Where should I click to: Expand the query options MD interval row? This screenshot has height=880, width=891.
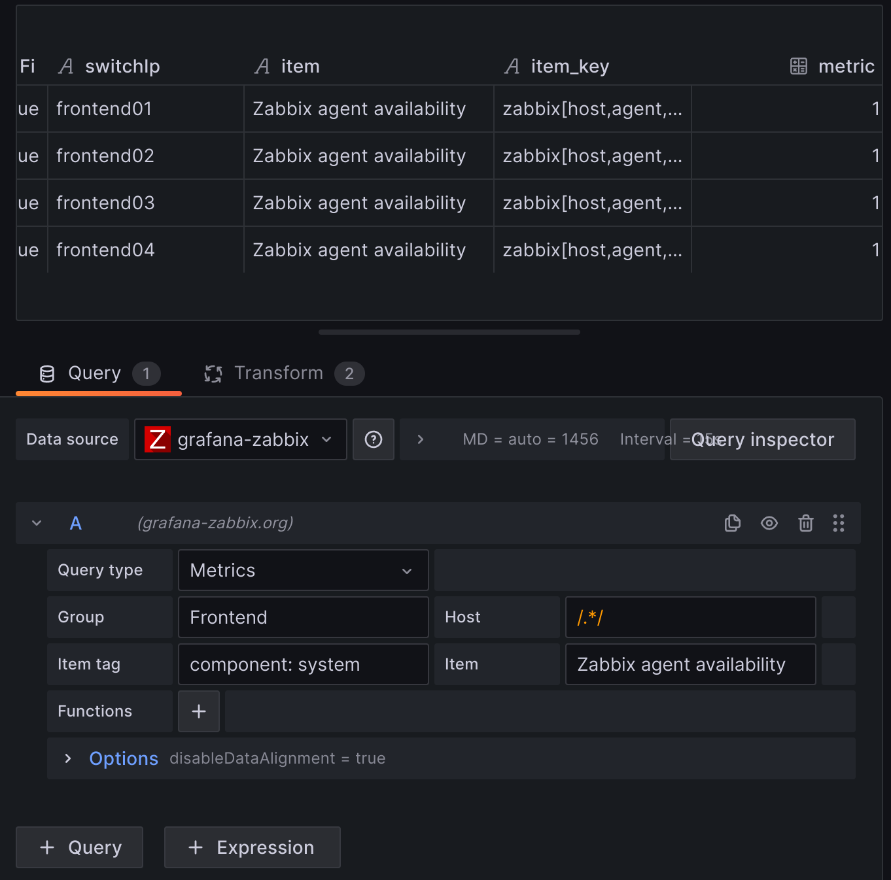(421, 439)
